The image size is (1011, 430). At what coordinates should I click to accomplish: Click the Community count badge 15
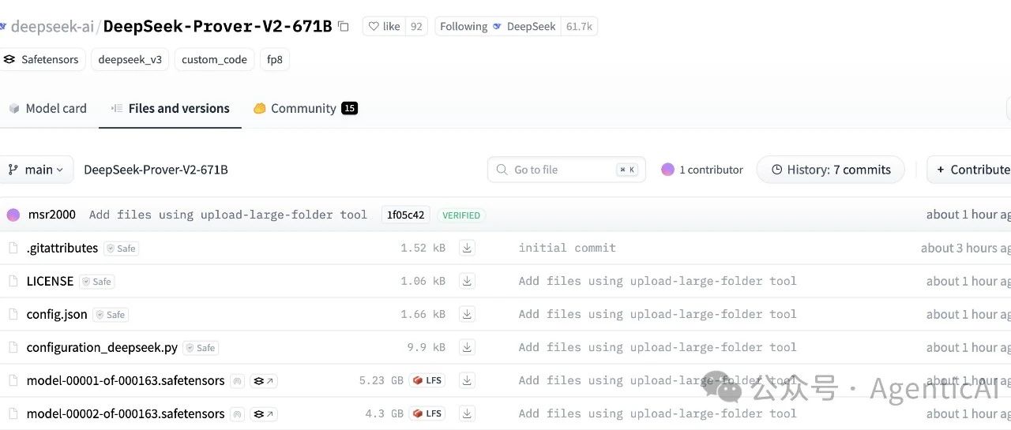[350, 108]
